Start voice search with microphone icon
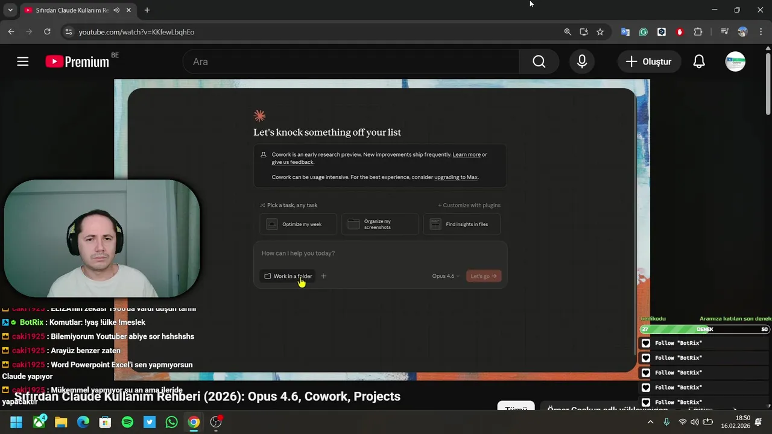Viewport: 772px width, 434px height. 582,61
